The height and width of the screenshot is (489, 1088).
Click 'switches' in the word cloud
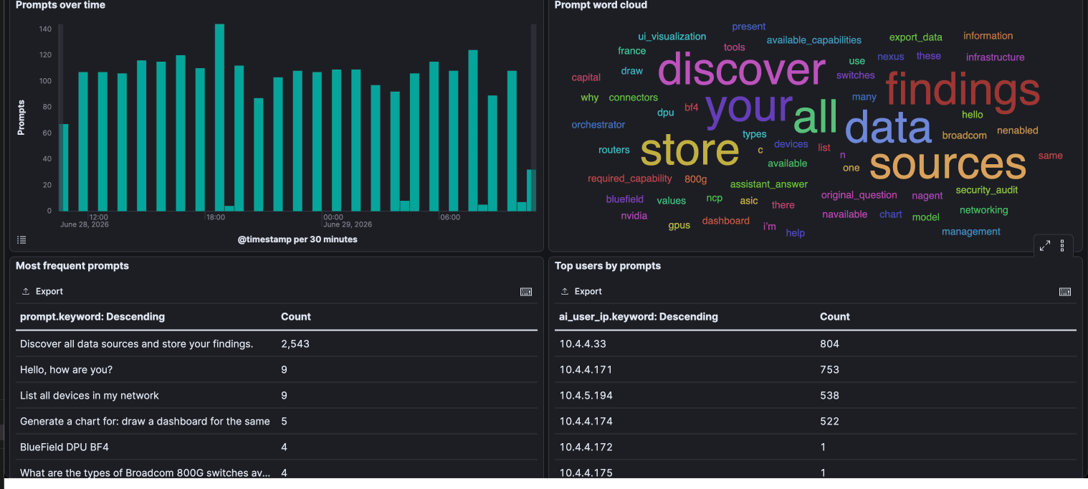click(856, 75)
